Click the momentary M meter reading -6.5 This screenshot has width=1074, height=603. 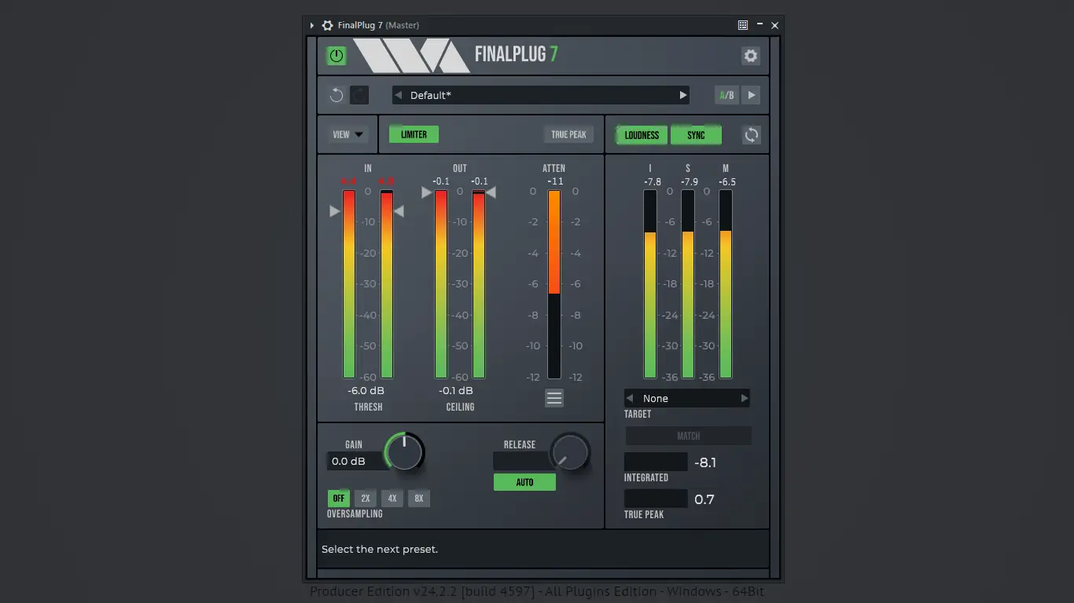[726, 182]
